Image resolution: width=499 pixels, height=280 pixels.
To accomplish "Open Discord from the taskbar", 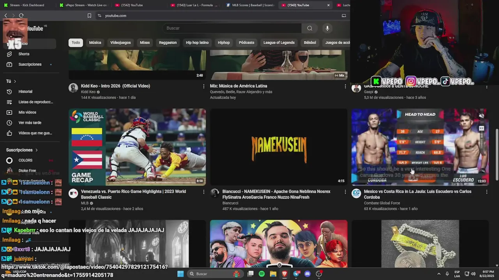I will [307, 274].
